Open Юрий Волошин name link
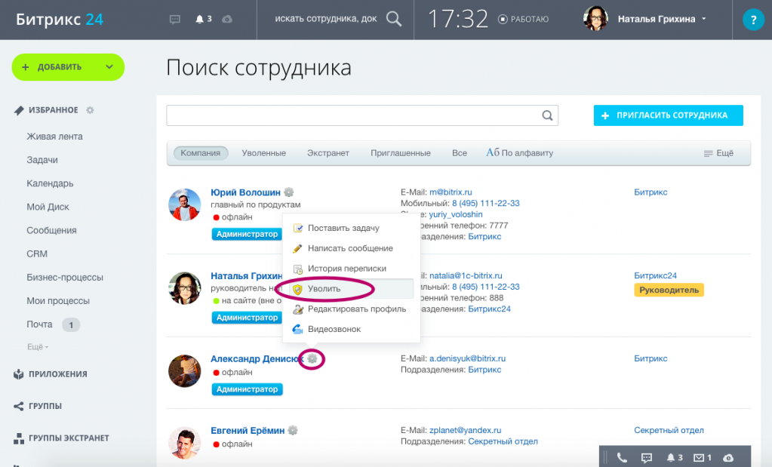 [246, 192]
